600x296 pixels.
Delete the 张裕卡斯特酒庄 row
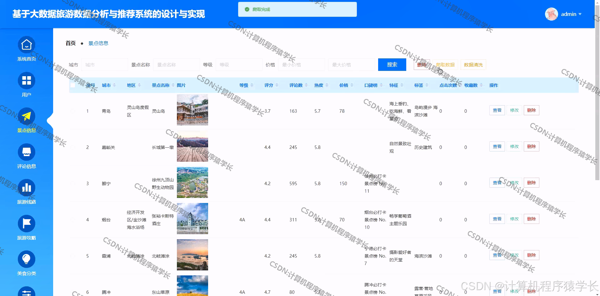pyautogui.click(x=531, y=219)
